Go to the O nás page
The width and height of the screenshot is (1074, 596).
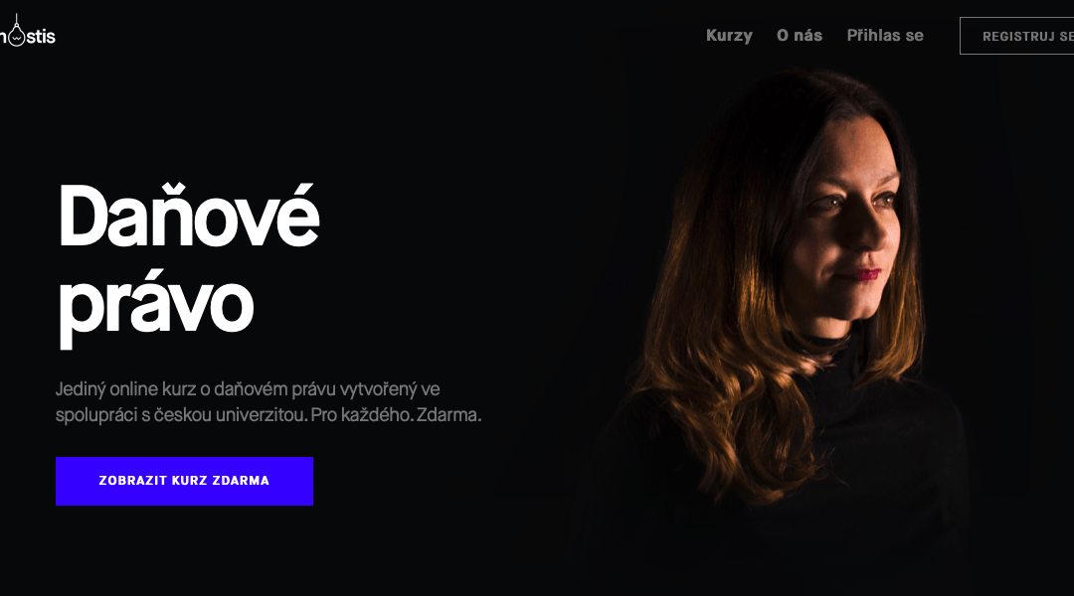(x=800, y=36)
